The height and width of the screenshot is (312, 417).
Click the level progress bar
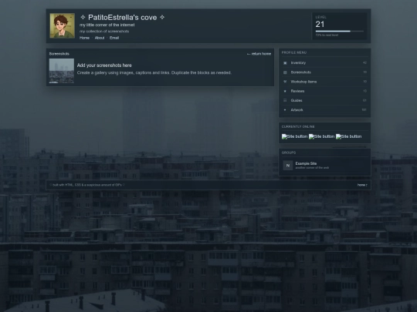click(x=339, y=32)
